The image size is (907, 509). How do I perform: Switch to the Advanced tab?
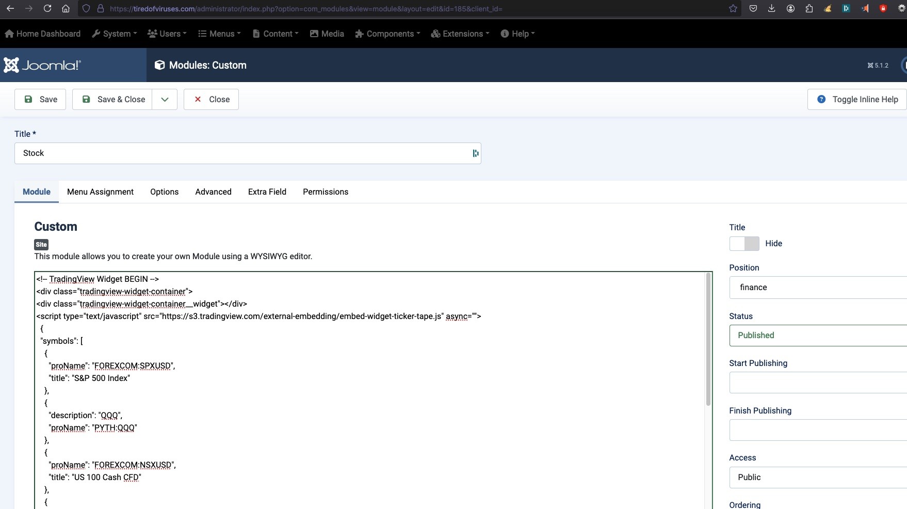point(213,192)
